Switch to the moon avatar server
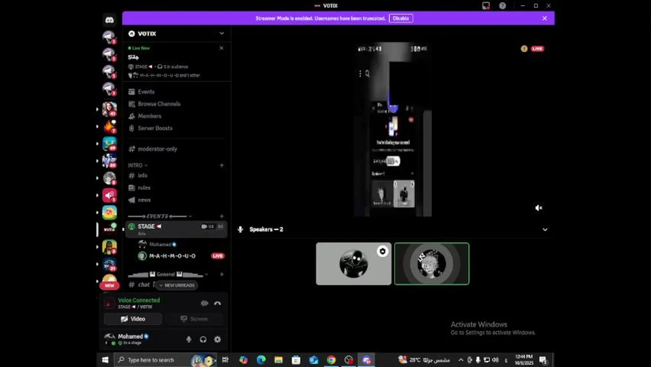The image size is (651, 367). (109, 178)
